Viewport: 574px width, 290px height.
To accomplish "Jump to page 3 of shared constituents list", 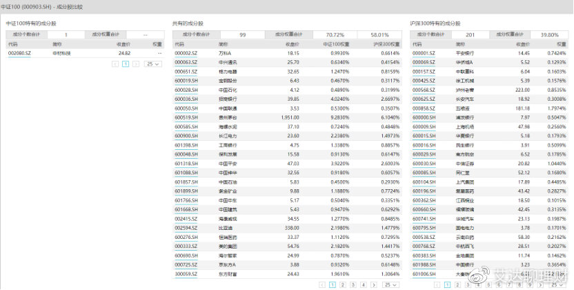I will pos(353,284).
